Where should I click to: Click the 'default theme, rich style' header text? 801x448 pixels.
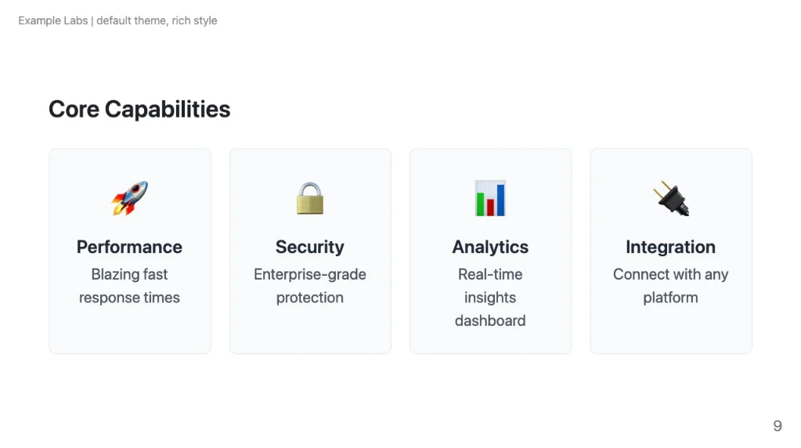[157, 20]
